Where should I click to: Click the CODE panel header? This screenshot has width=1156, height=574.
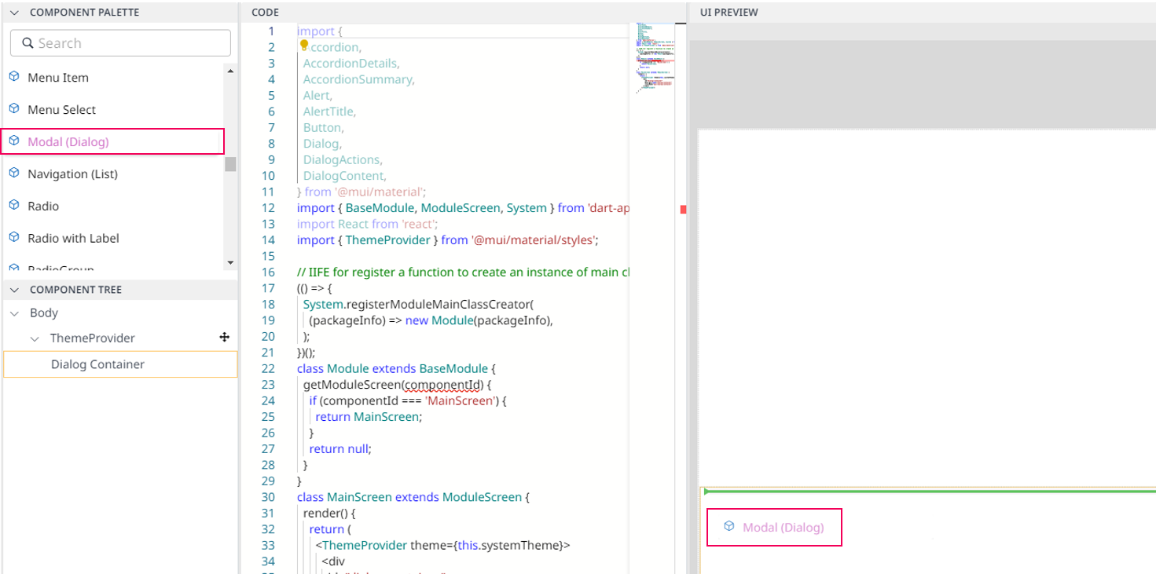[265, 13]
